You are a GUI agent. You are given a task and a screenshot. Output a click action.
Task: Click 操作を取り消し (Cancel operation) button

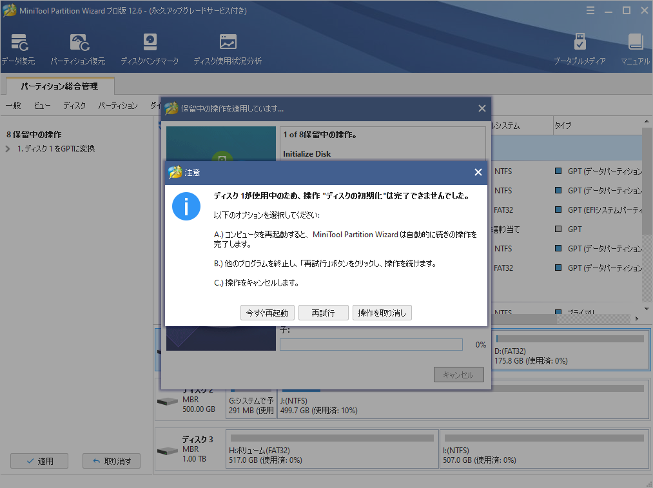coord(382,313)
